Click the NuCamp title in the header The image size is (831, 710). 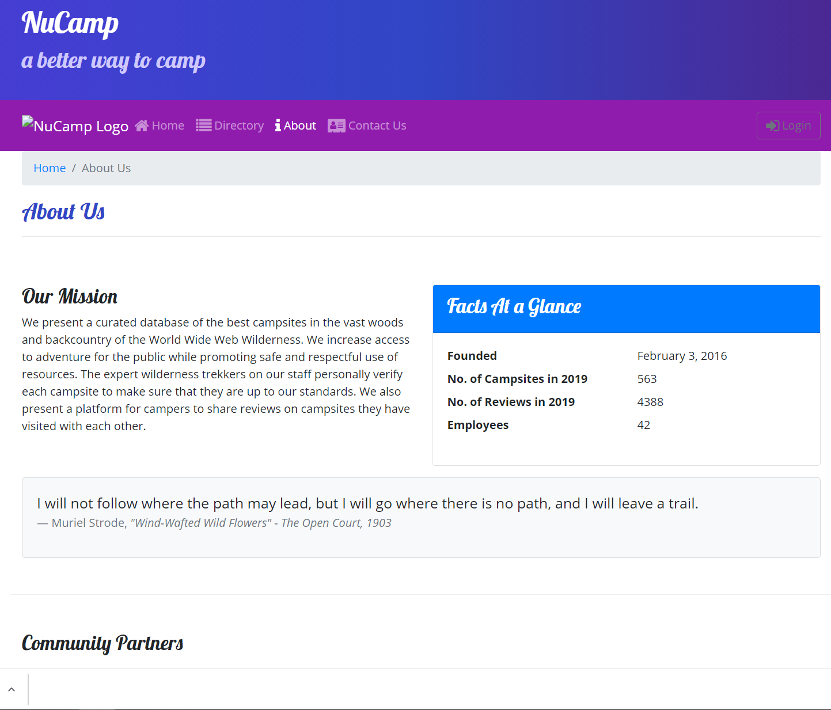(x=70, y=24)
